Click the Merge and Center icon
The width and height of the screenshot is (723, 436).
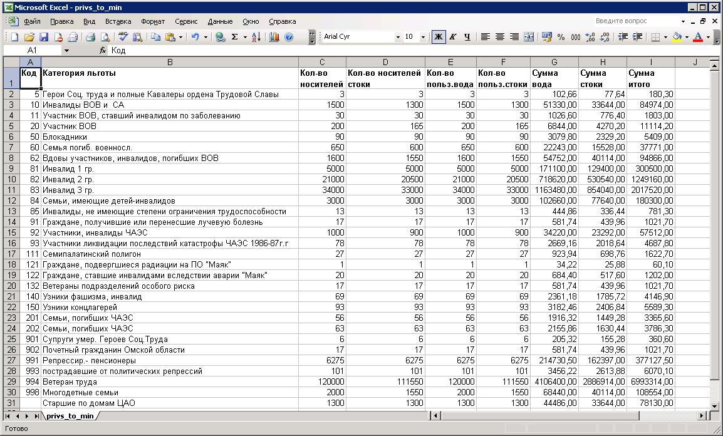529,37
